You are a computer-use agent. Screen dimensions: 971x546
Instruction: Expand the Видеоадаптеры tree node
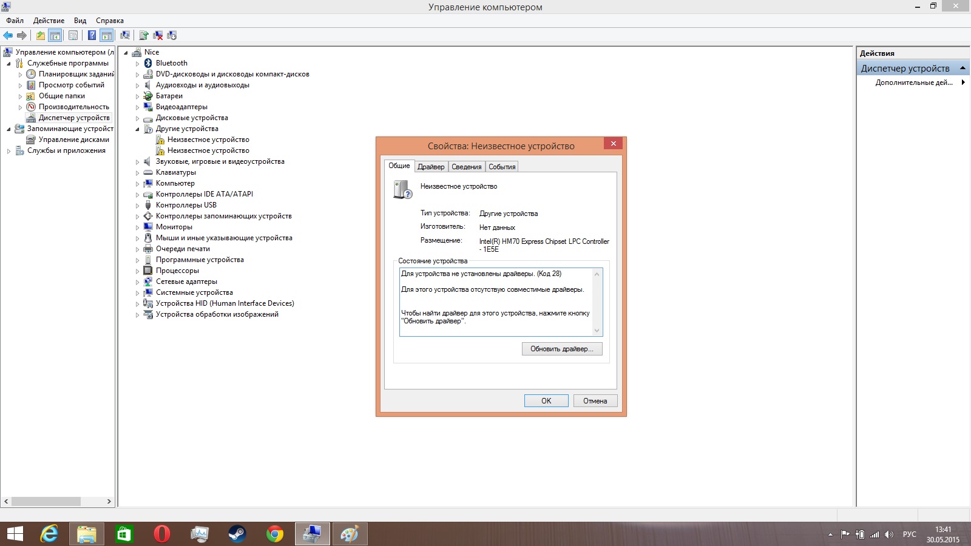137,107
